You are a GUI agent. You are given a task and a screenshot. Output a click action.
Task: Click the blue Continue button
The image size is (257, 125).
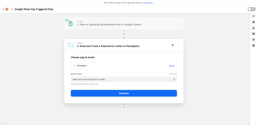124,93
